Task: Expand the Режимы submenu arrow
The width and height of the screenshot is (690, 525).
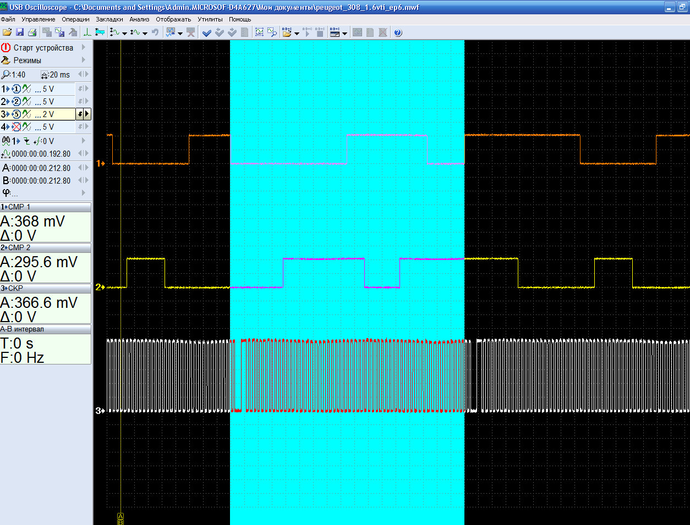Action: (84, 60)
